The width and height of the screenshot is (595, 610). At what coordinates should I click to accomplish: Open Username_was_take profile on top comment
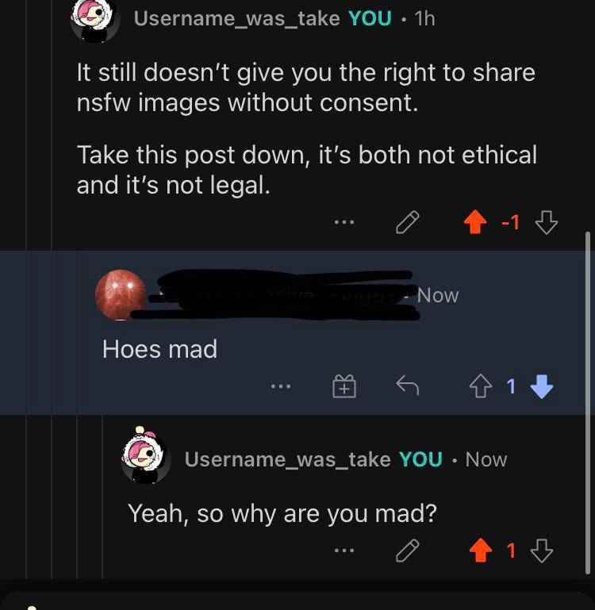tap(236, 18)
